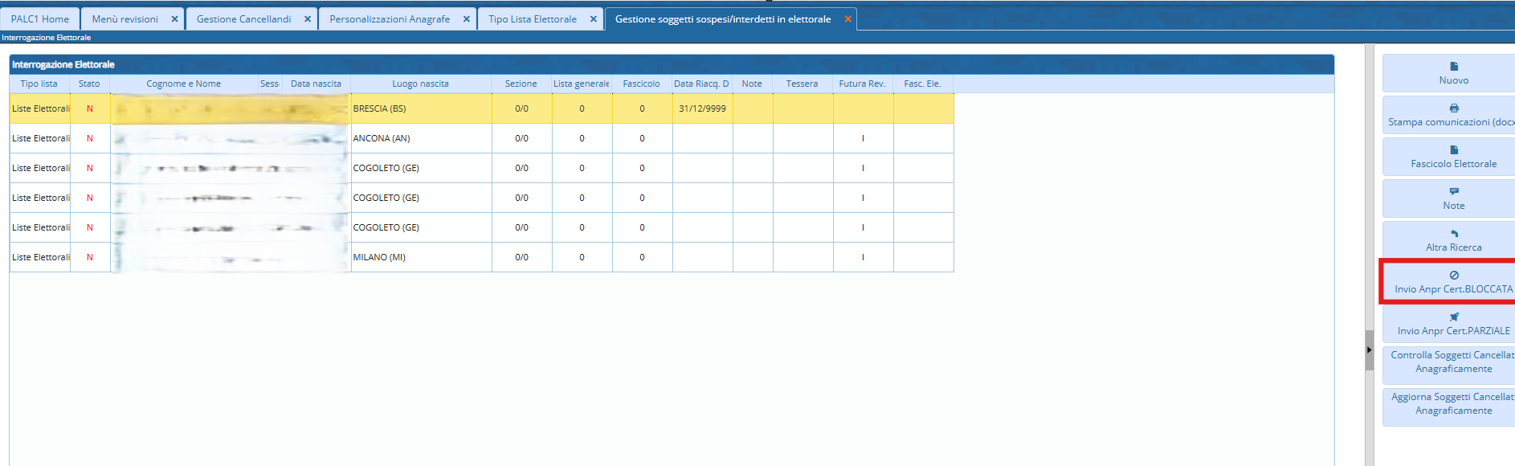Click the Altra Ricerca back arrow icon
This screenshot has height=466, width=1515.
coord(1453,234)
